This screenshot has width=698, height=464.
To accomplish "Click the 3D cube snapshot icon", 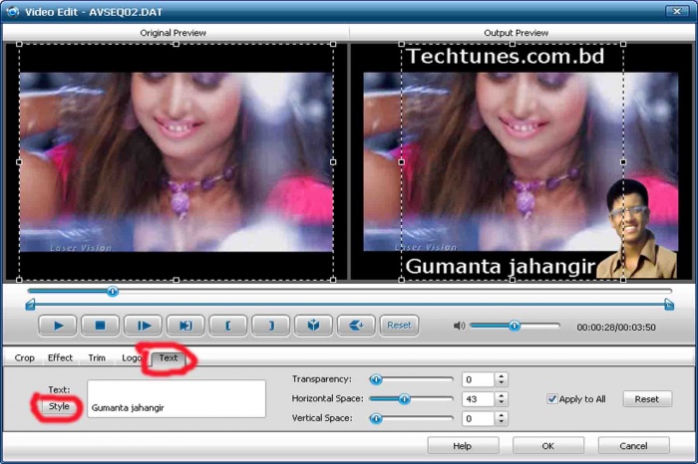I will point(313,326).
